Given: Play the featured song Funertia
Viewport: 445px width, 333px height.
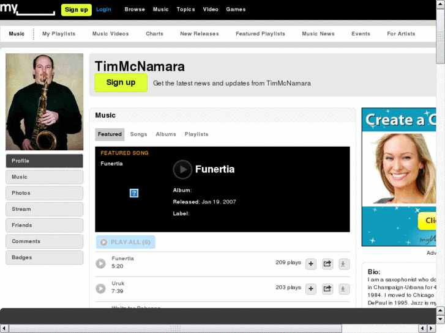Looking at the screenshot, I should pyautogui.click(x=182, y=169).
